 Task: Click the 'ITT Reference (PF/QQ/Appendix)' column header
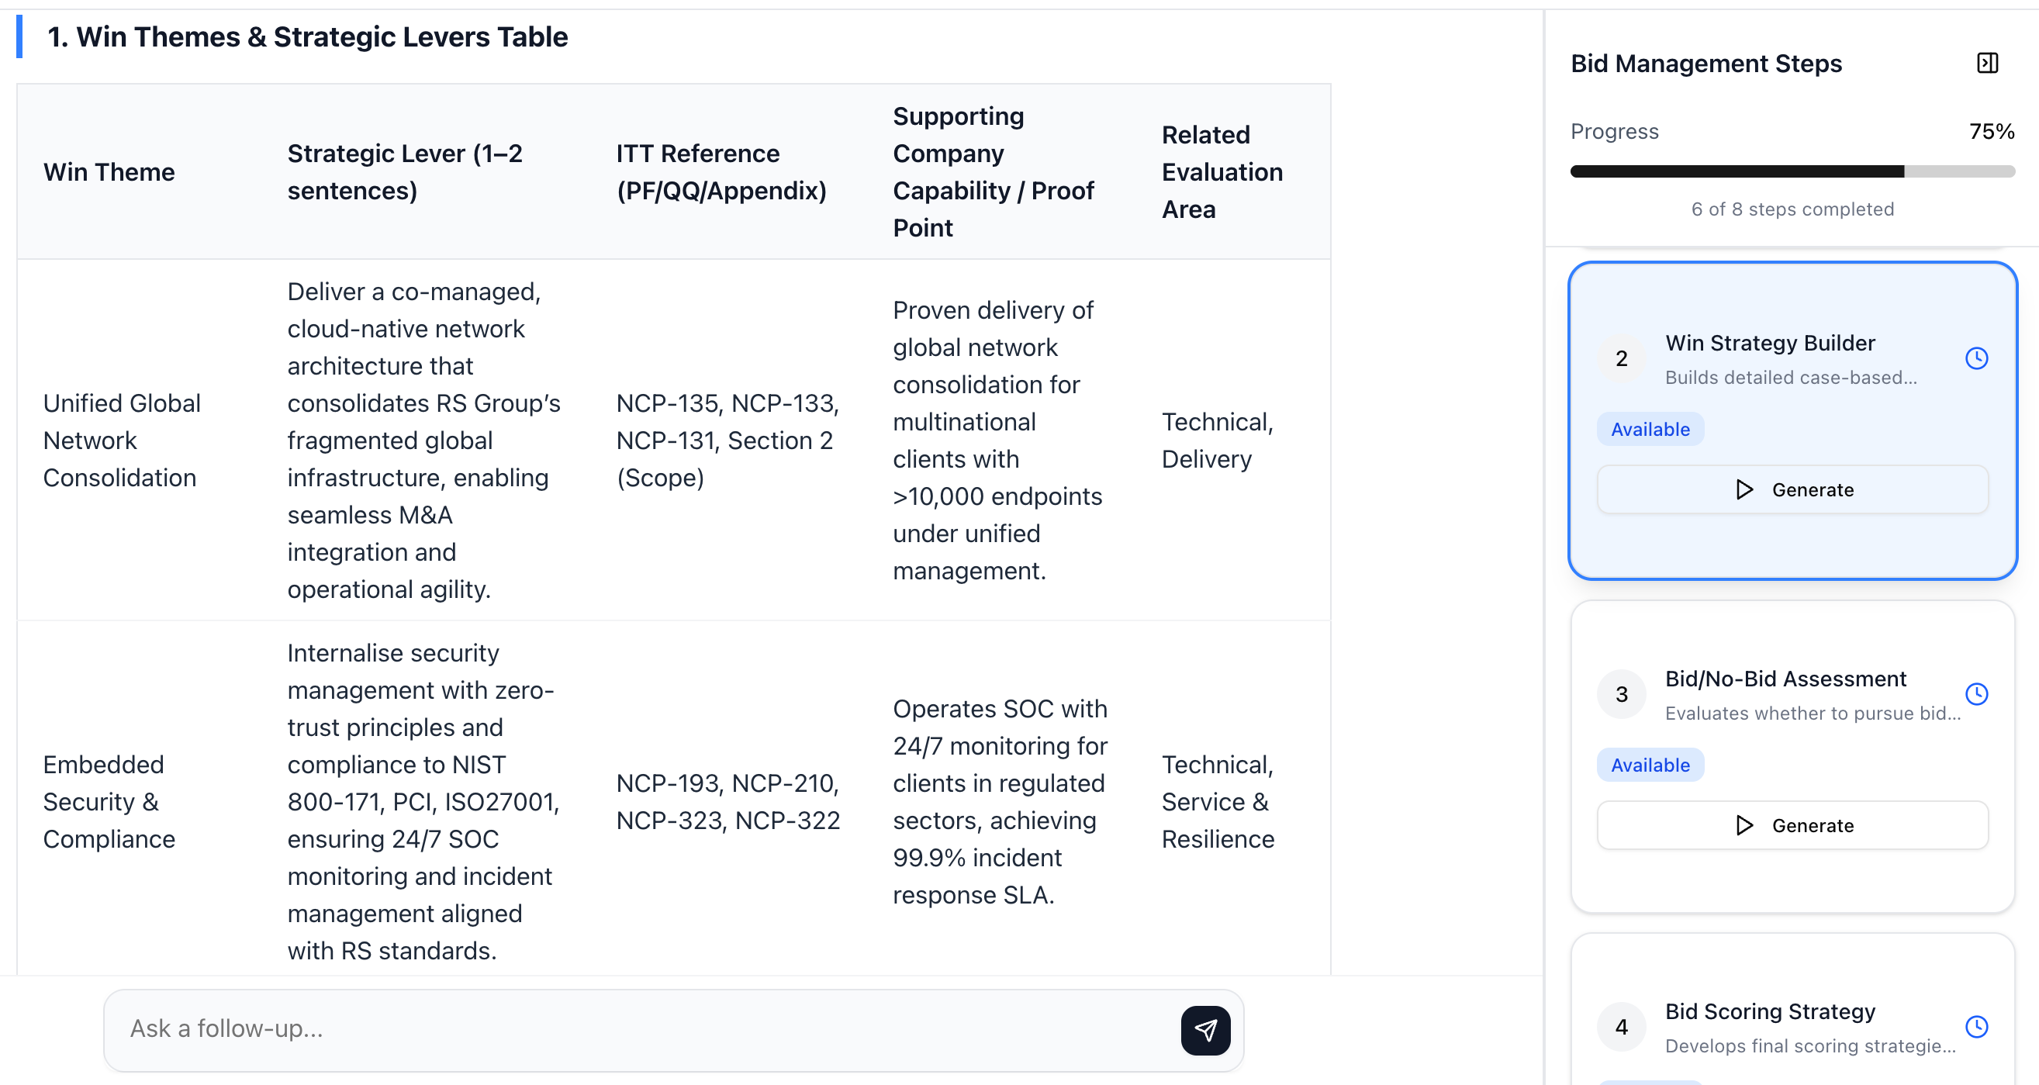[721, 171]
